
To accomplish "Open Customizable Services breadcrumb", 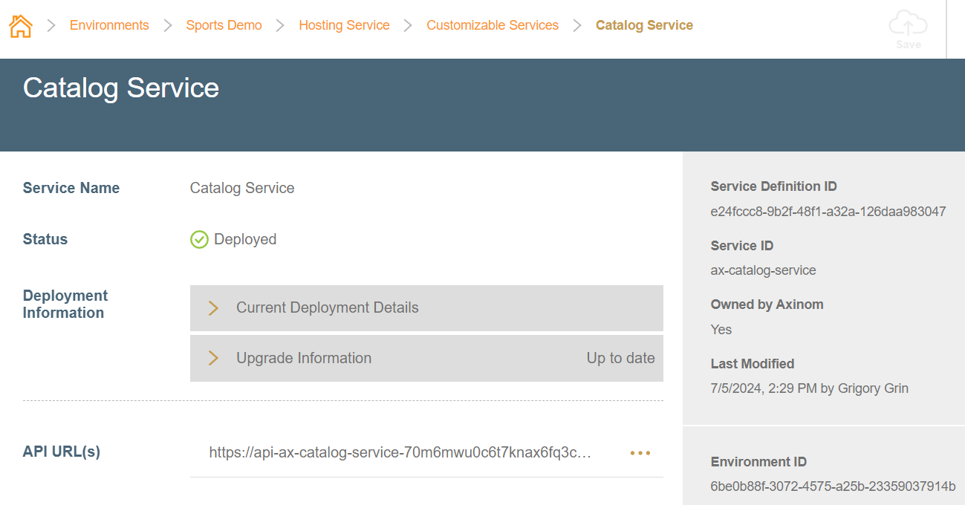I will point(492,25).
